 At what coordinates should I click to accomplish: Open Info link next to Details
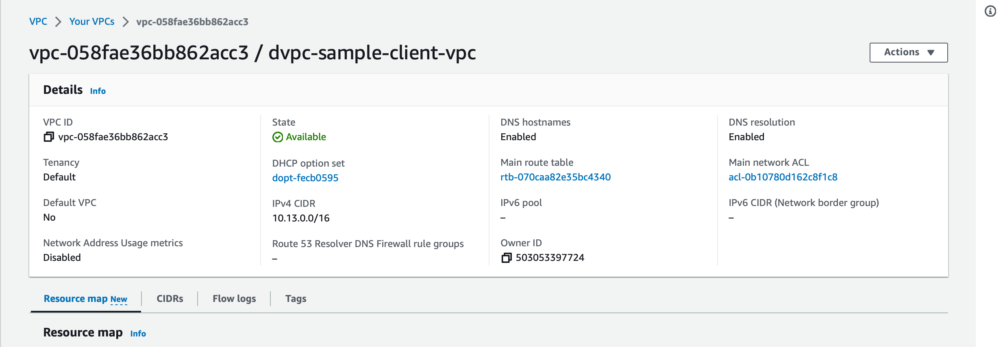click(x=98, y=91)
